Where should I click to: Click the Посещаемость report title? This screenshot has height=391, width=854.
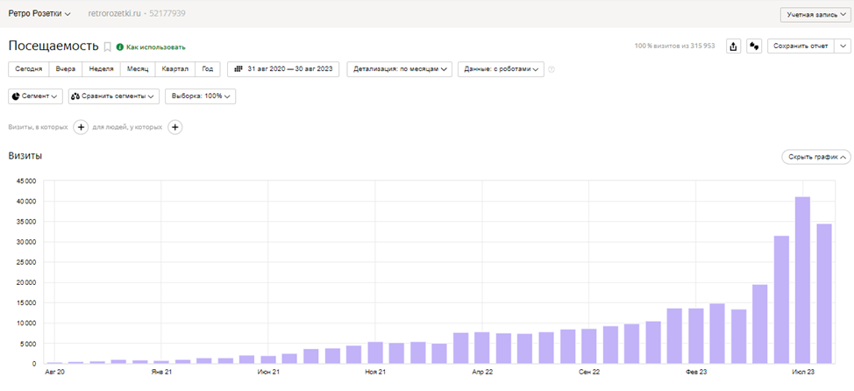click(x=53, y=46)
